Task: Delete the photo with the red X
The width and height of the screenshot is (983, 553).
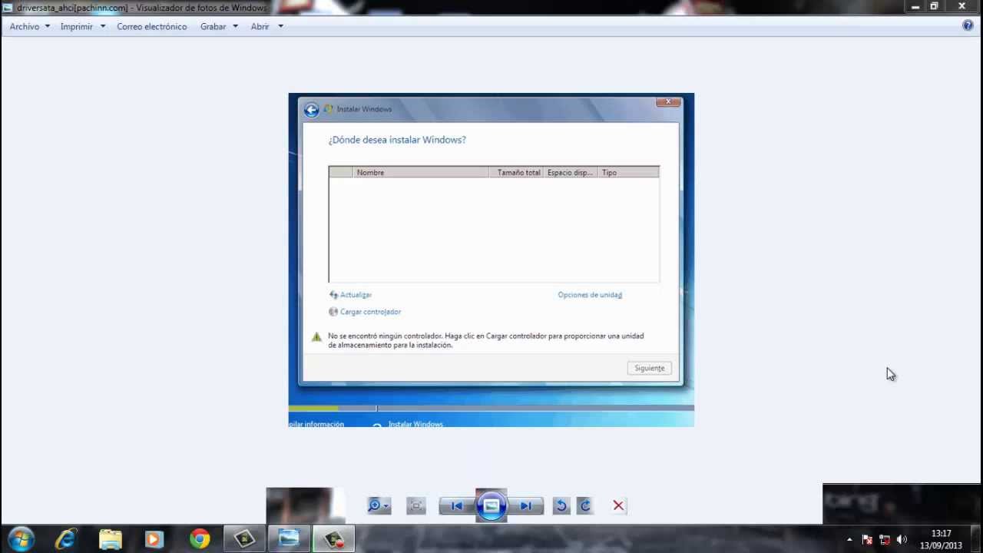Action: [618, 505]
